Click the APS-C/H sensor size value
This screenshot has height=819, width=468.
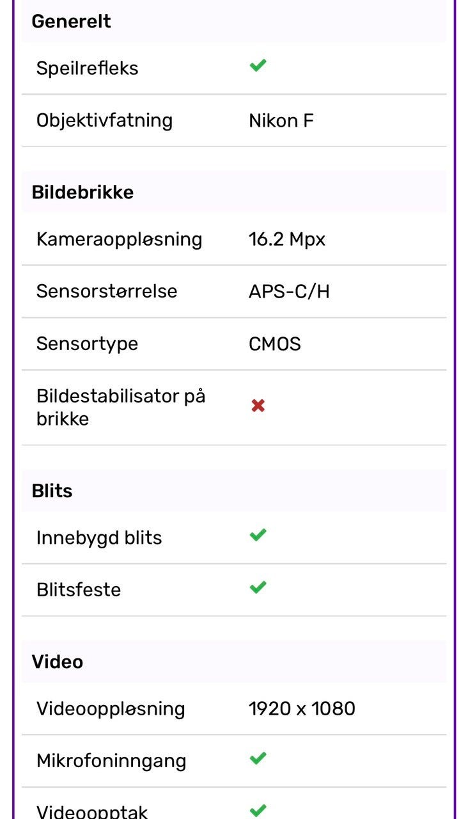pos(289,291)
